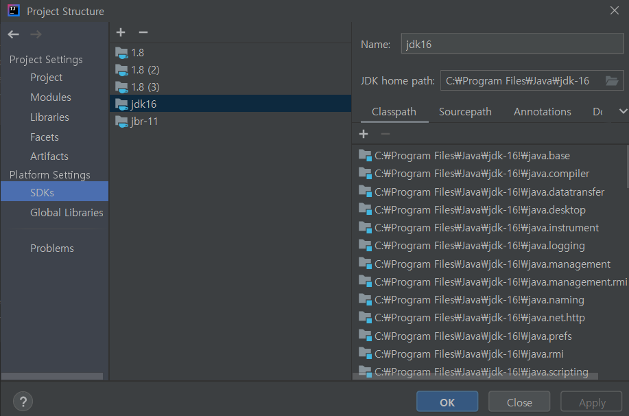The image size is (629, 416).
Task: Open Artifacts settings page
Action: 49,157
